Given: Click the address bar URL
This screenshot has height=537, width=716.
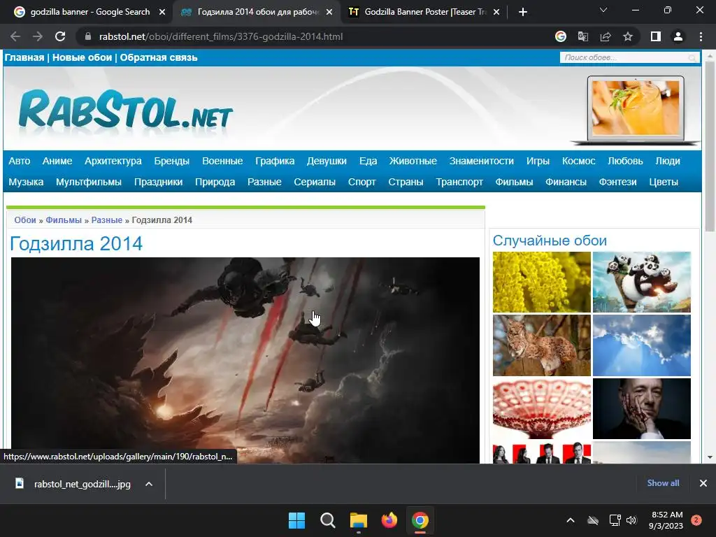Looking at the screenshot, I should [221, 36].
